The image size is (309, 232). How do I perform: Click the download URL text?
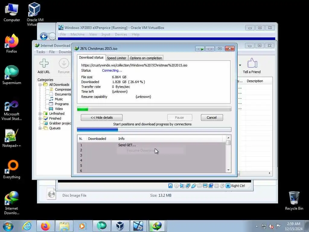(134, 65)
